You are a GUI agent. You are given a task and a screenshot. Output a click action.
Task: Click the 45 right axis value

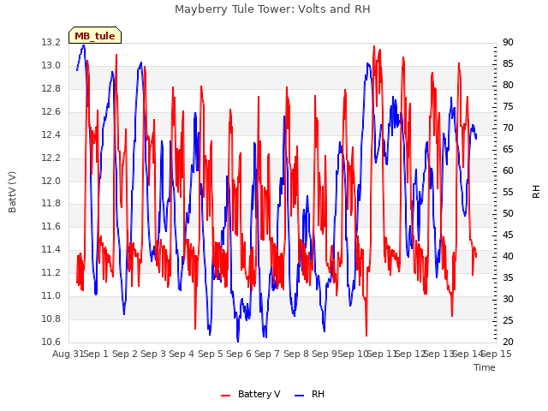tap(508, 235)
